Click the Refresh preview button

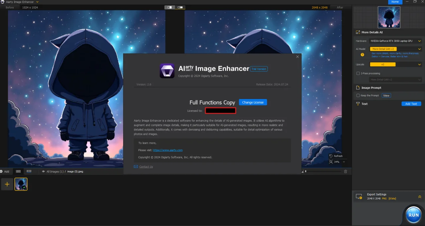[336, 156]
